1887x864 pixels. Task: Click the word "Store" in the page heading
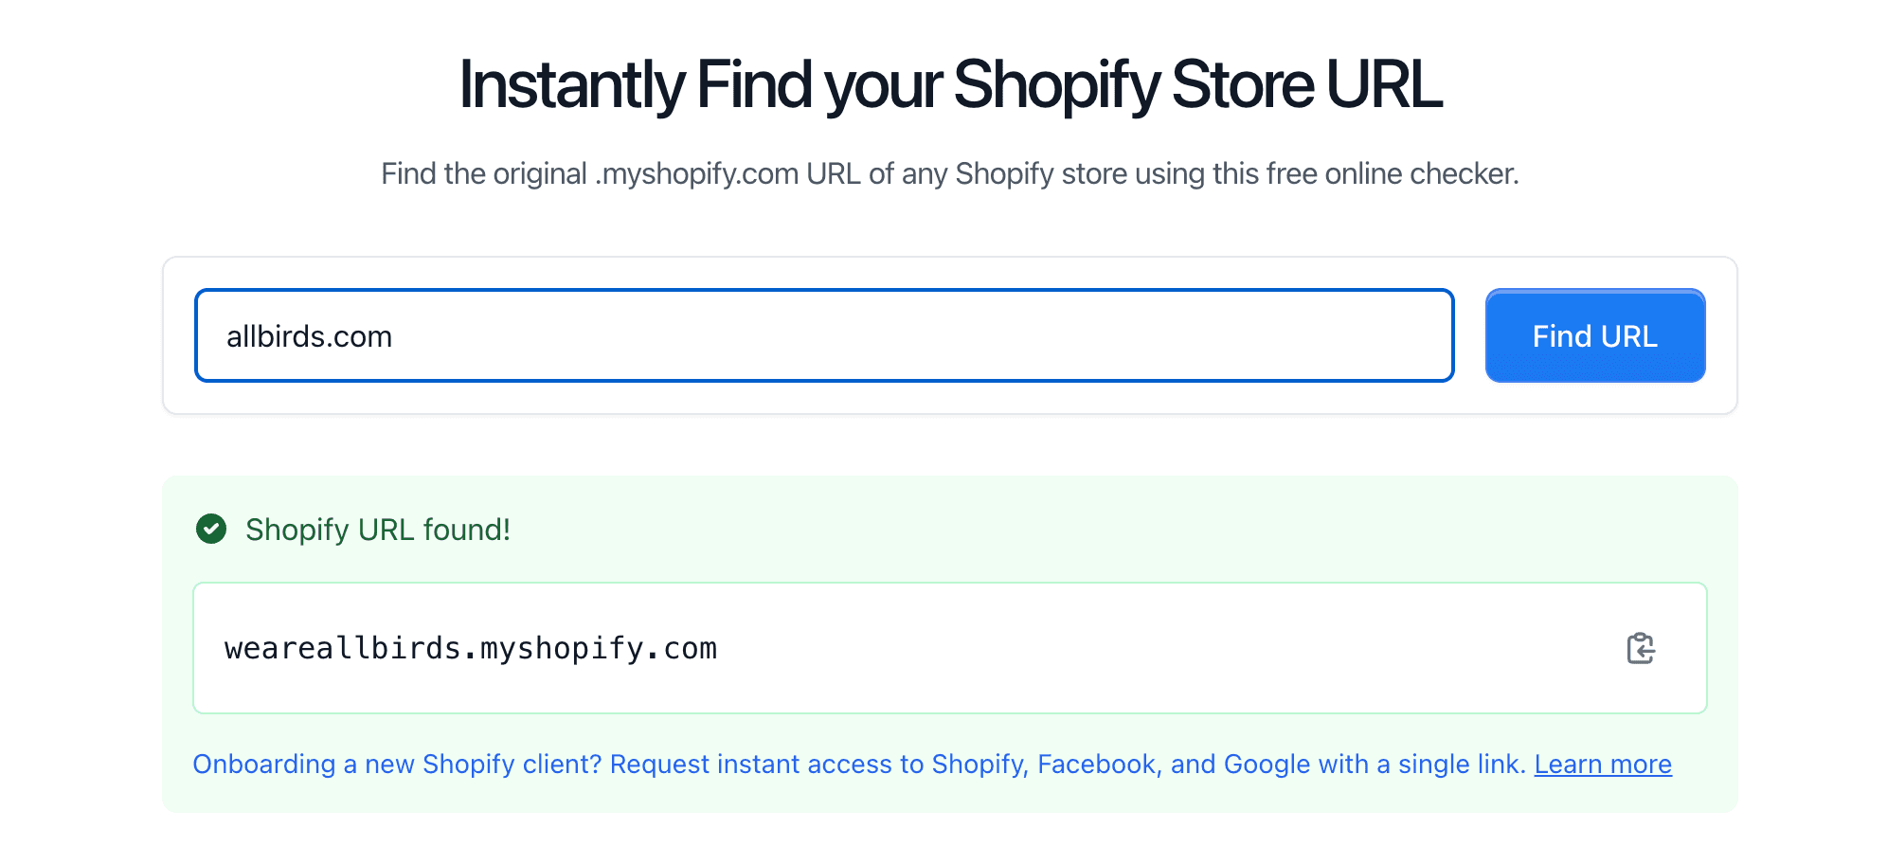(x=1243, y=85)
